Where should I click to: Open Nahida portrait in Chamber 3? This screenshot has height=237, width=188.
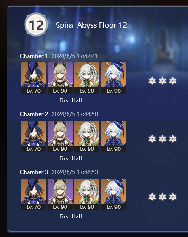pyautogui.click(x=87, y=194)
